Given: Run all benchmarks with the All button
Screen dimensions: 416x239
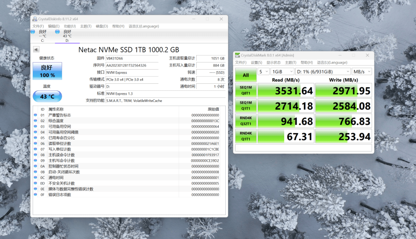Looking at the screenshot, I should coord(246,75).
